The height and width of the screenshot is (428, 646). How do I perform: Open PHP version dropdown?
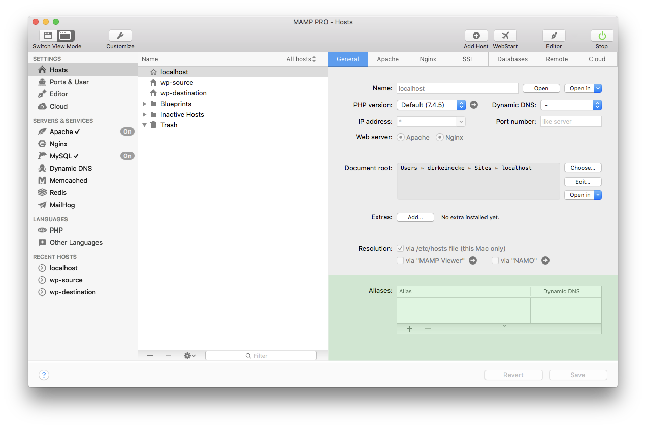coord(431,105)
